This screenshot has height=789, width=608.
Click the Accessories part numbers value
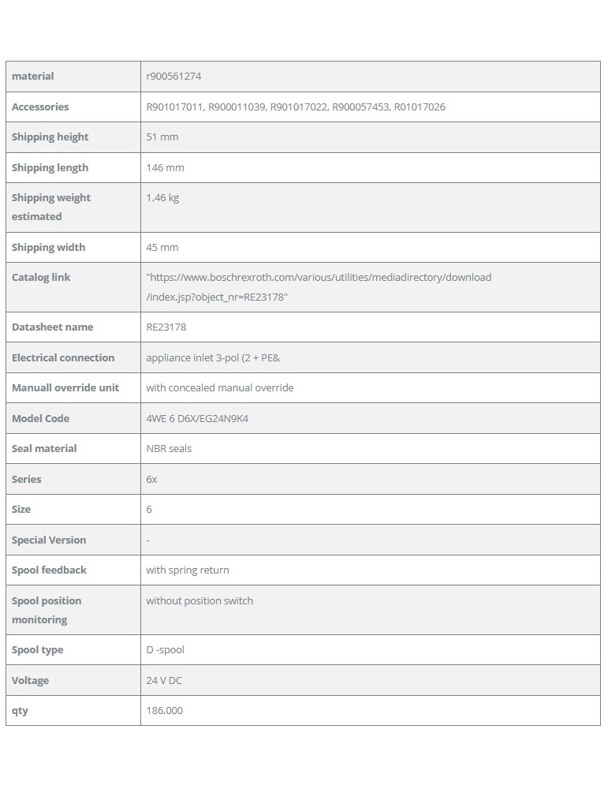click(296, 107)
